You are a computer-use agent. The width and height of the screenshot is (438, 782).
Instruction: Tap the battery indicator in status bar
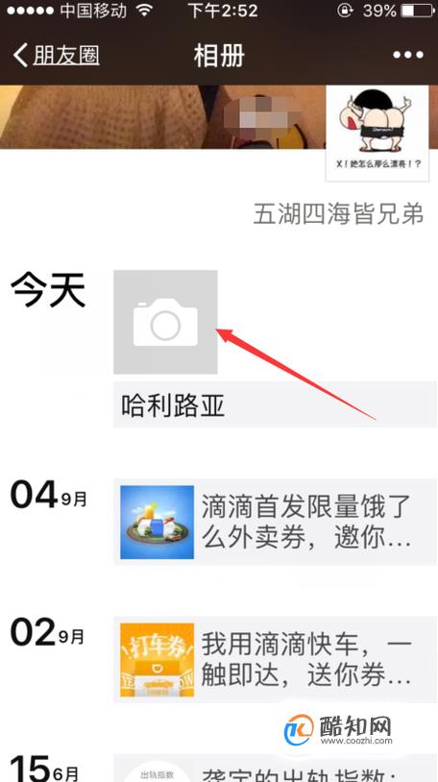coord(418,11)
